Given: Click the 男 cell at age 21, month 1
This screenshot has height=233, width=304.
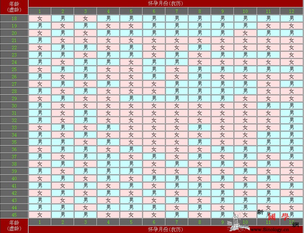Looking at the screenshot, I should pyautogui.click(x=40, y=40).
